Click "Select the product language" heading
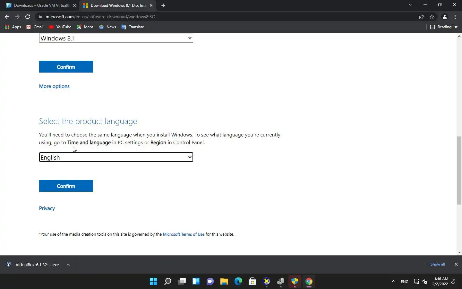 (88, 121)
